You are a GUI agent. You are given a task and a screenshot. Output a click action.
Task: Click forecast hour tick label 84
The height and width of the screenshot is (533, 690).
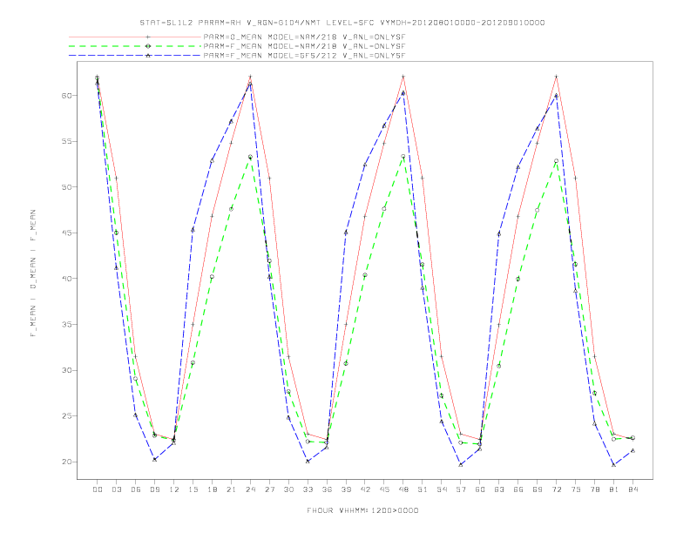(632, 489)
